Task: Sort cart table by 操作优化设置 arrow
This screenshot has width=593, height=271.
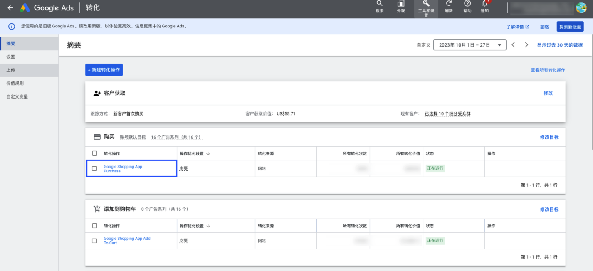Action: click(x=208, y=226)
